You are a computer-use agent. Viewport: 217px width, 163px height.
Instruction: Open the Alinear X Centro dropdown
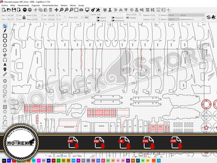click(x=174, y=15)
